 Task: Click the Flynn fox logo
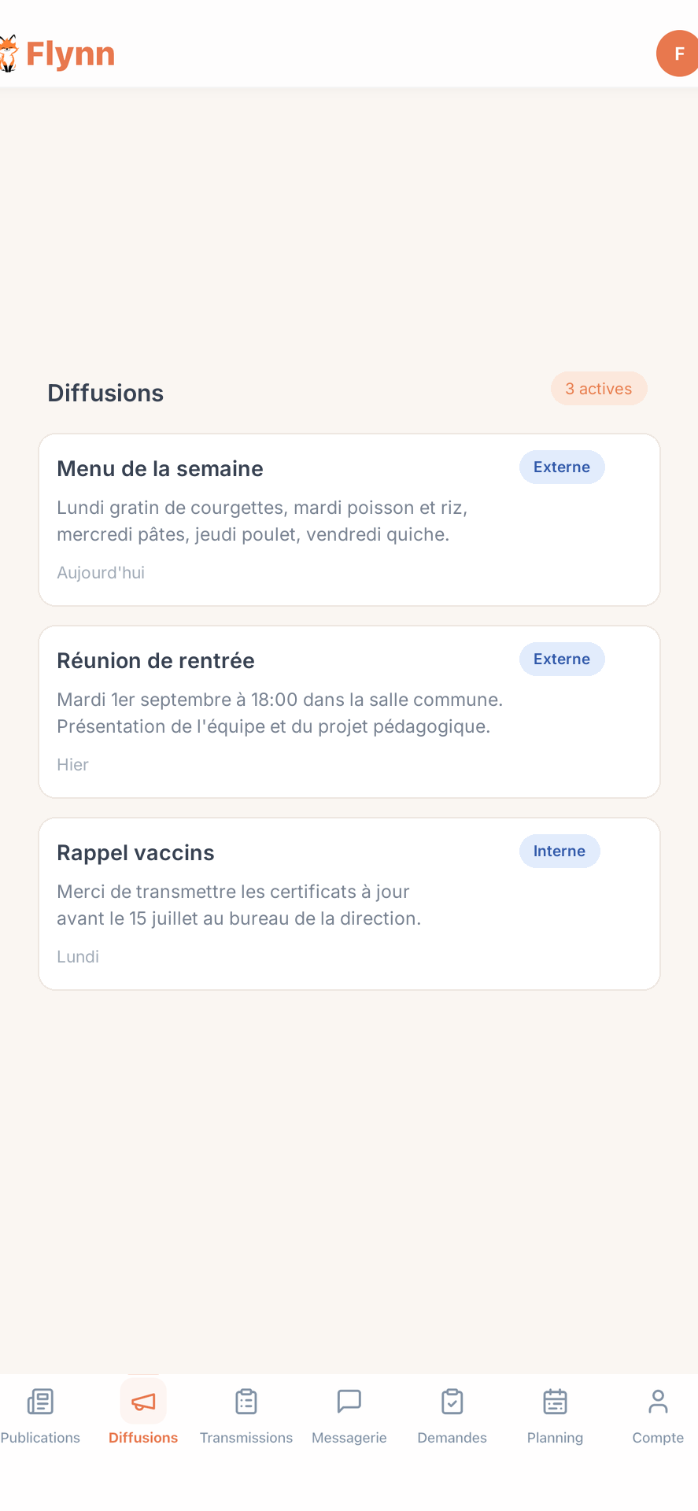pyautogui.click(x=8, y=54)
